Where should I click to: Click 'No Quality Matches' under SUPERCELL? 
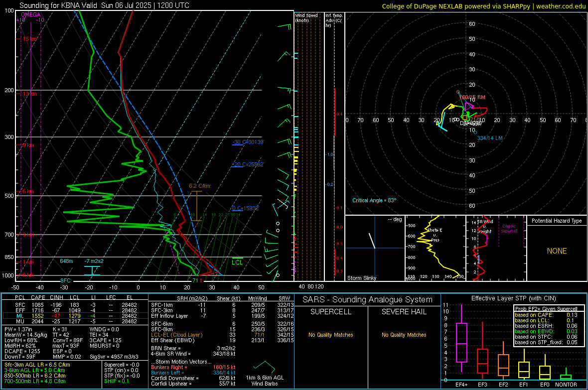tap(331, 335)
